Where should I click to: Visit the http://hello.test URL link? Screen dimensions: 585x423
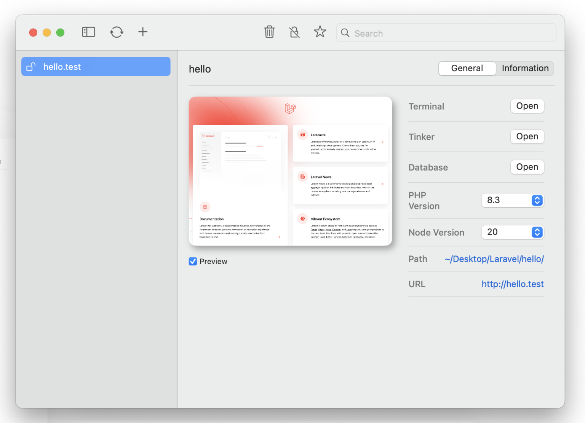[x=512, y=284]
